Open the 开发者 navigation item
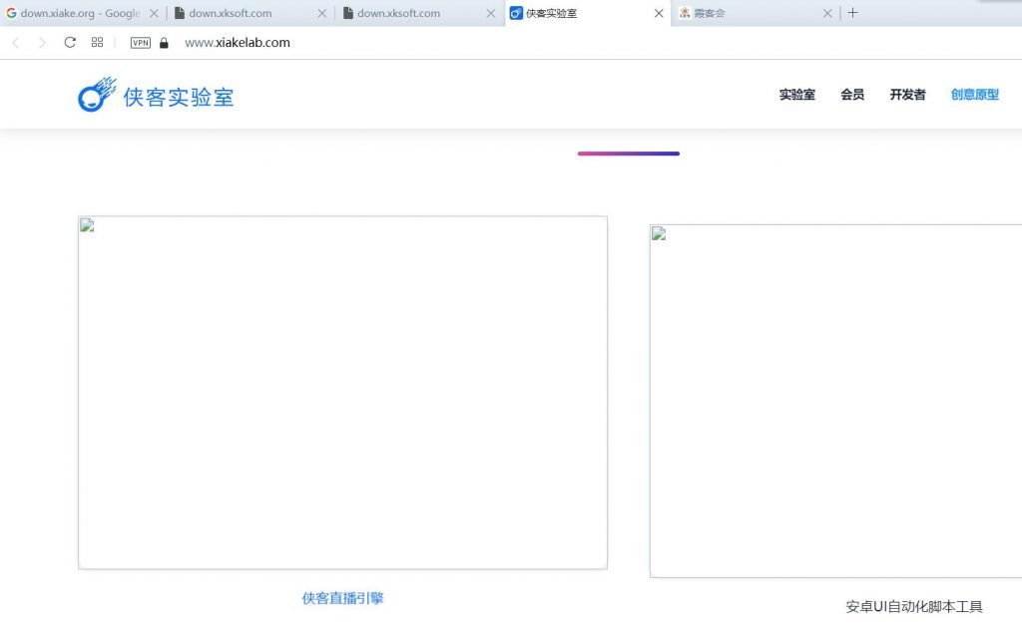The width and height of the screenshot is (1022, 627). (x=907, y=94)
